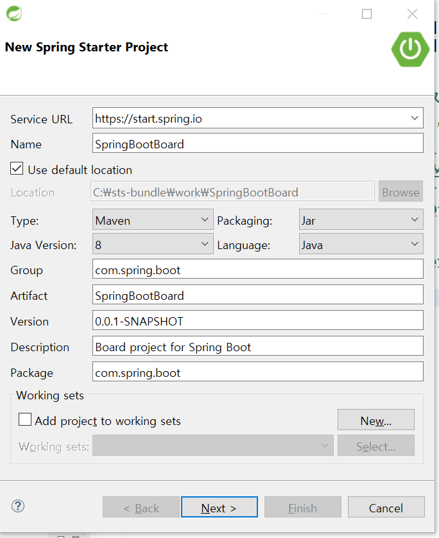Click the Location path field
439x538 pixels.
pyautogui.click(x=232, y=191)
